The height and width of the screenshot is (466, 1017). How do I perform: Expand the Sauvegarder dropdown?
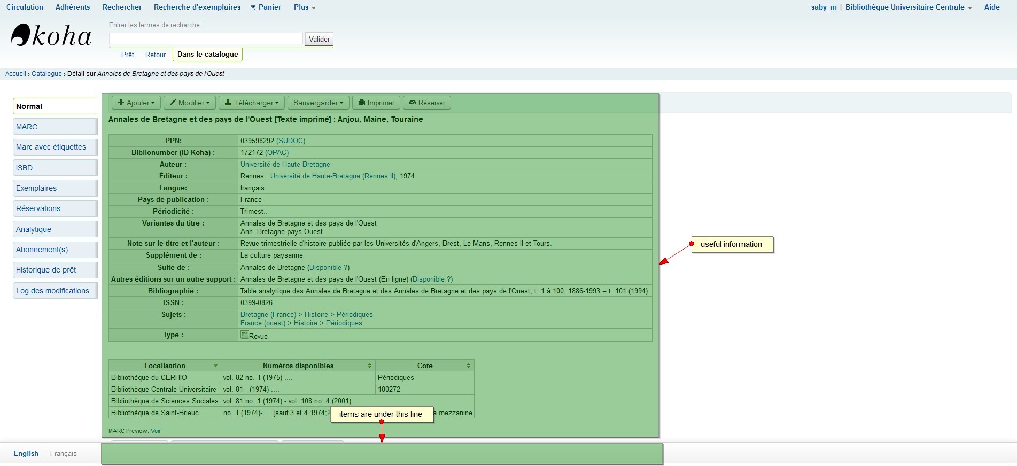tap(318, 103)
